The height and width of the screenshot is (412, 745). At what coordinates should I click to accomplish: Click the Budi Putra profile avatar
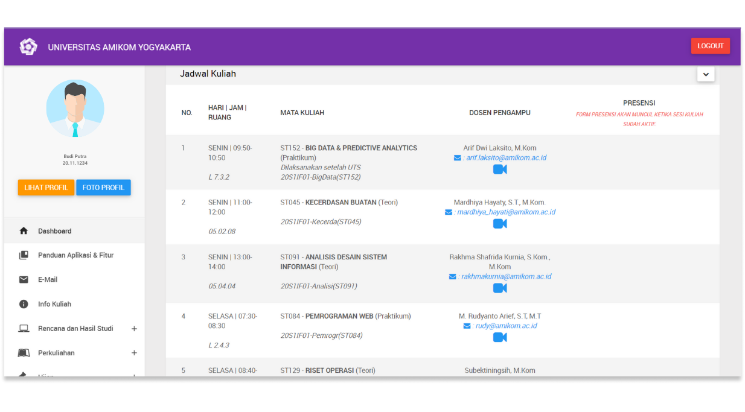75,109
